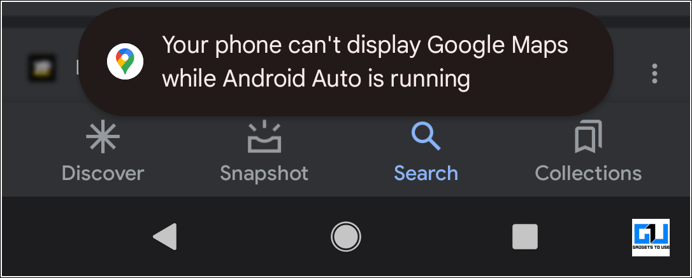Tap "while Android Auto is running" line
Screen dimensions: 692x278
click(315, 79)
